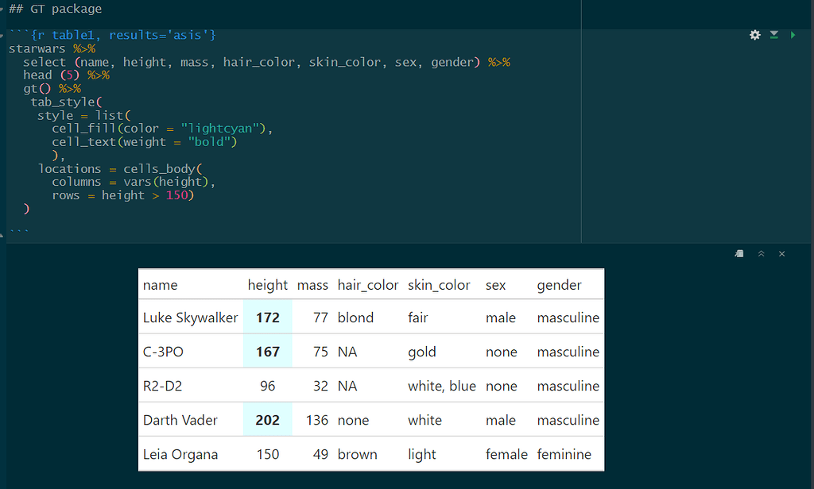Image resolution: width=814 pixels, height=489 pixels.
Task: Collapse the chunk output using the upward chevrons
Action: [x=761, y=252]
